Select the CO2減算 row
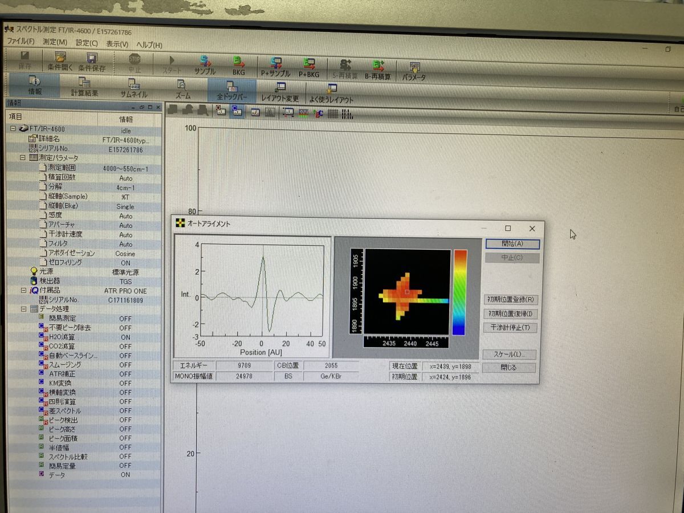Image resolution: width=684 pixels, height=513 pixels. pos(84,346)
